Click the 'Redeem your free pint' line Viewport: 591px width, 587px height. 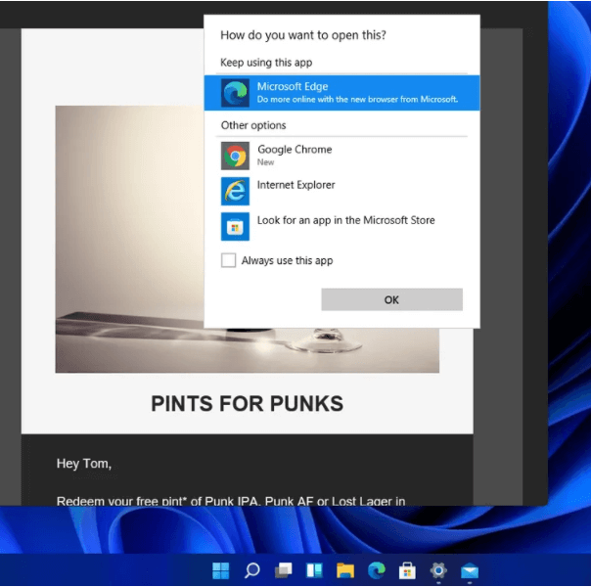point(231,501)
